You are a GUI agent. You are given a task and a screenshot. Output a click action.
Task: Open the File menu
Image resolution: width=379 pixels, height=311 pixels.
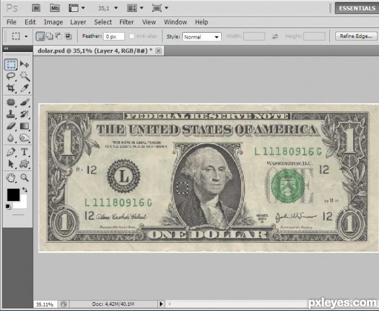tap(11, 22)
